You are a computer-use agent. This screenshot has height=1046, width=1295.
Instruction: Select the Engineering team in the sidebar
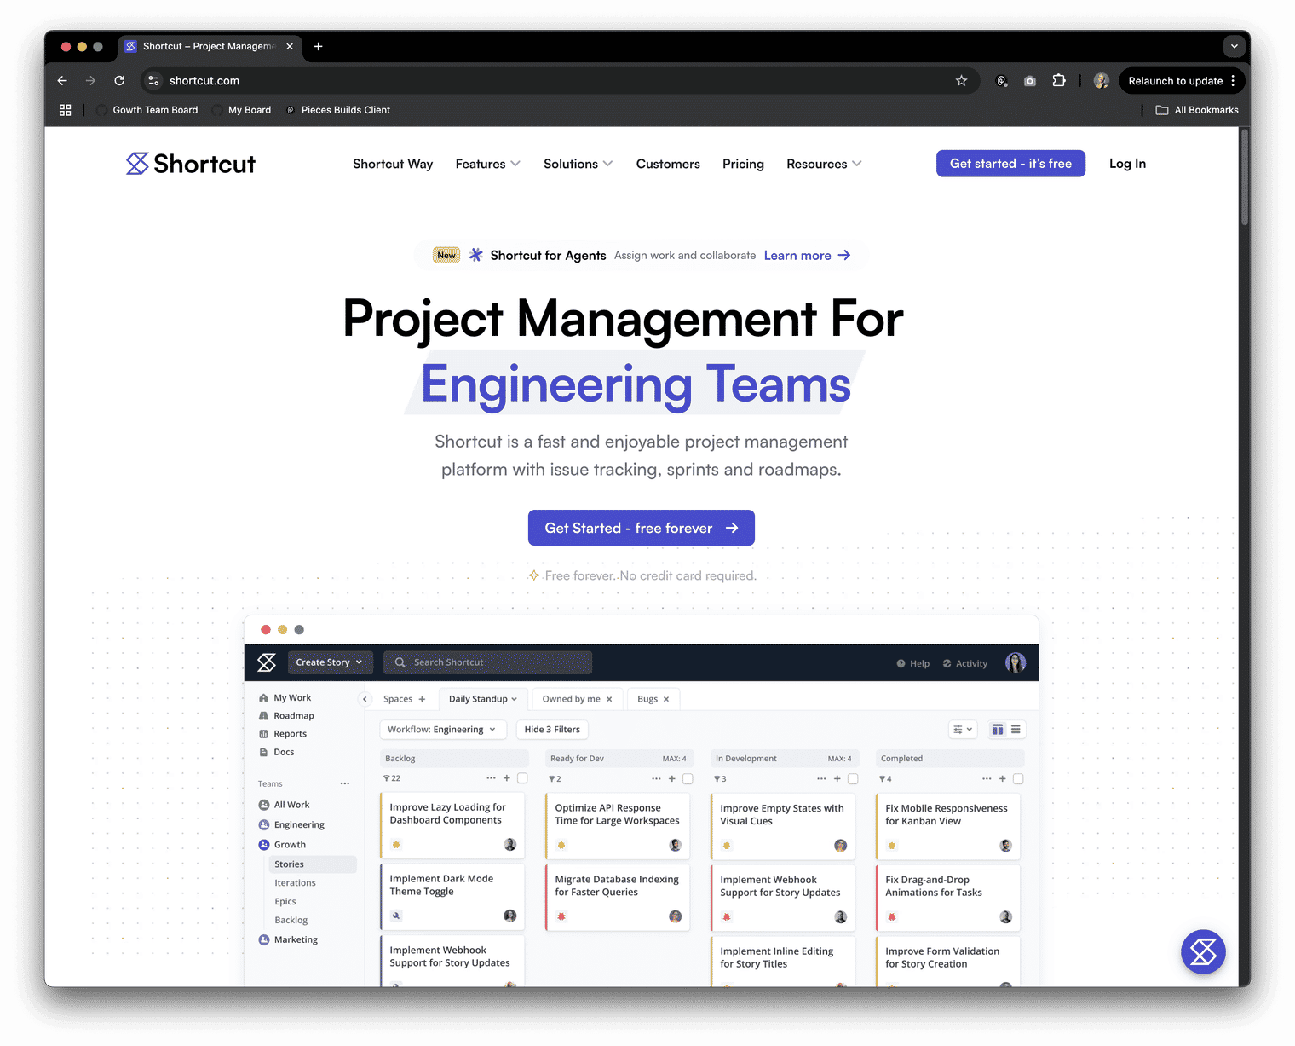click(x=299, y=825)
